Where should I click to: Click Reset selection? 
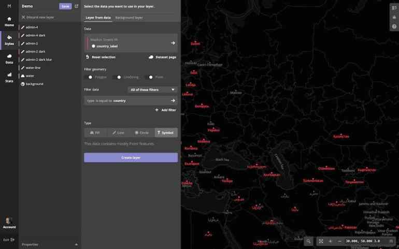[101, 57]
